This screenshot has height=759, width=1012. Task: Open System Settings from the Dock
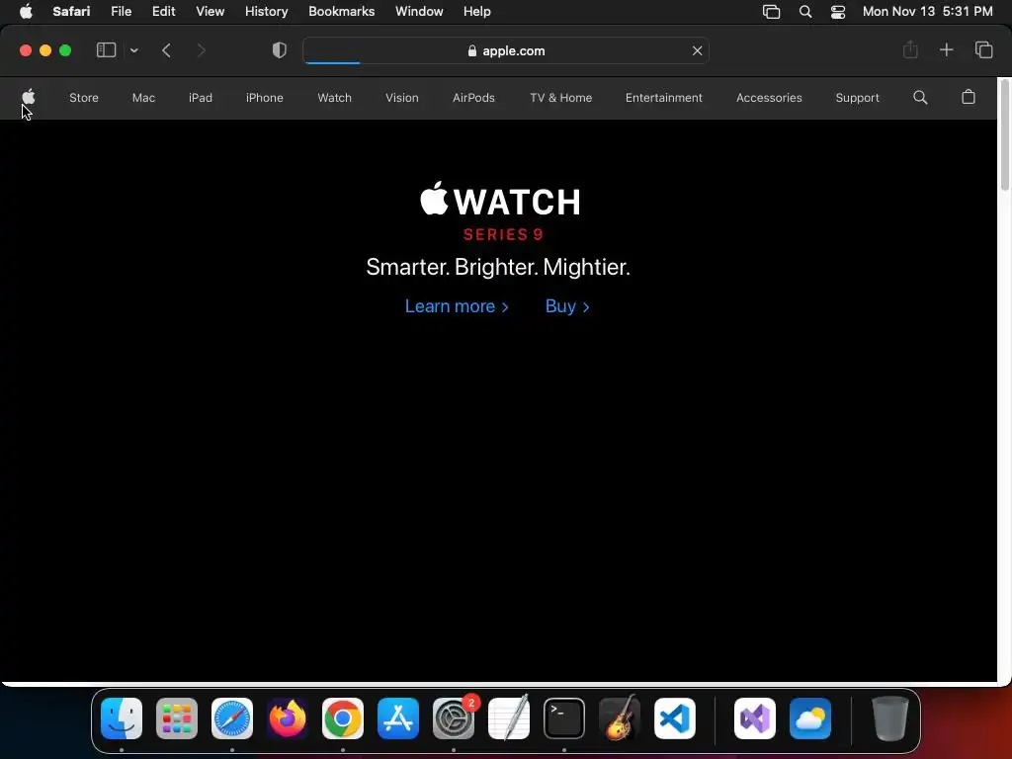point(454,718)
